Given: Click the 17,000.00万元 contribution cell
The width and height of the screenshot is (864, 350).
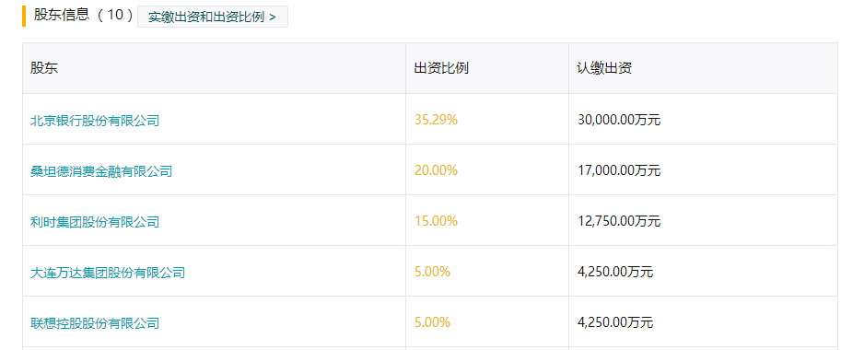Looking at the screenshot, I should 619,170.
